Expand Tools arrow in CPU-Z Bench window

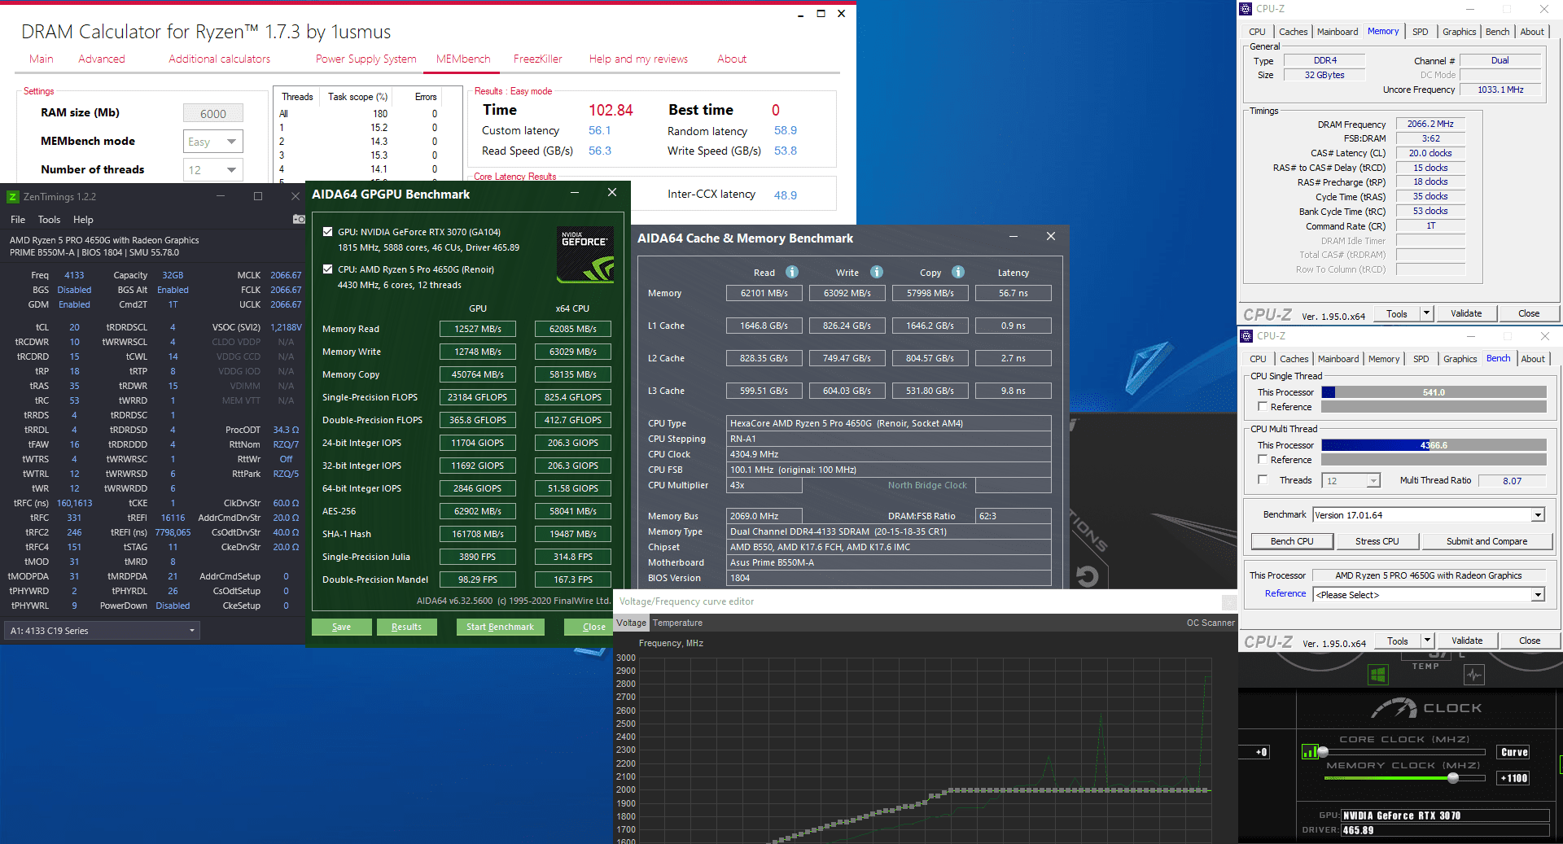click(x=1427, y=641)
